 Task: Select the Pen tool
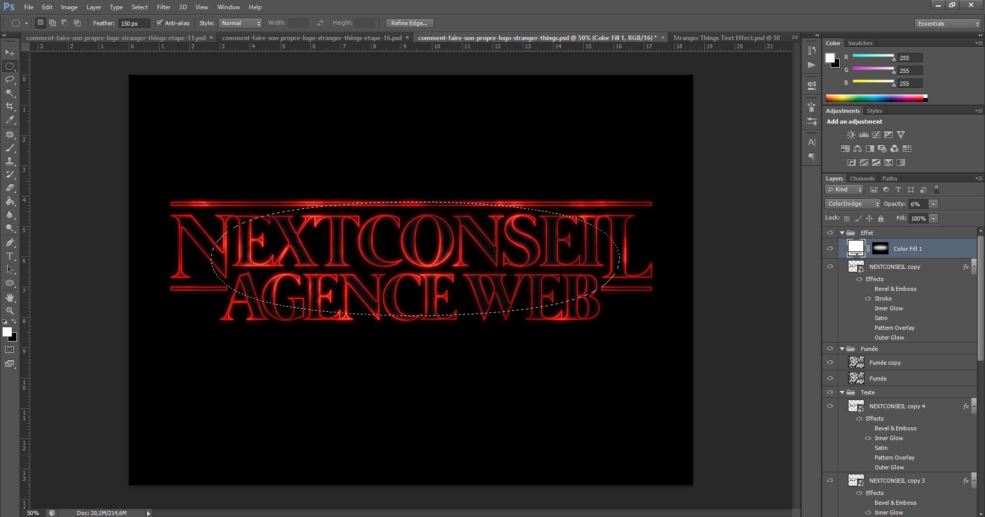tap(10, 243)
